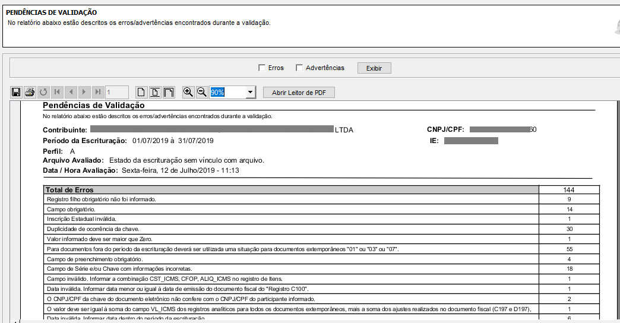Select the actual size page view icon
The width and height of the screenshot is (620, 323).
(141, 92)
